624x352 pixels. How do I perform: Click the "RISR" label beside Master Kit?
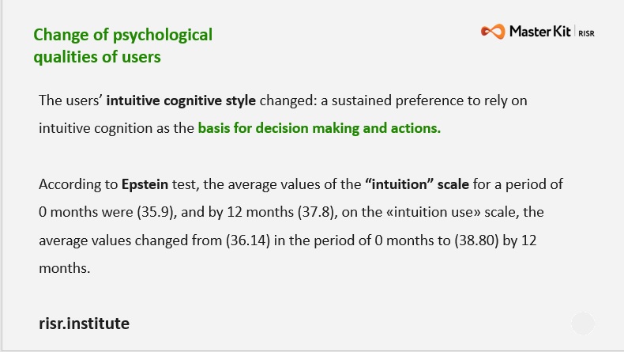click(x=587, y=33)
